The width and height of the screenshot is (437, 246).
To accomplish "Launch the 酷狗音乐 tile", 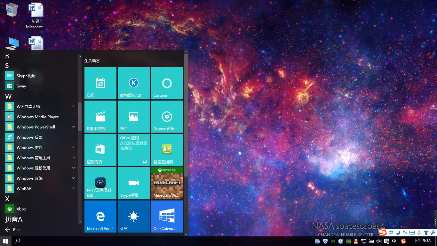I will tap(134, 83).
